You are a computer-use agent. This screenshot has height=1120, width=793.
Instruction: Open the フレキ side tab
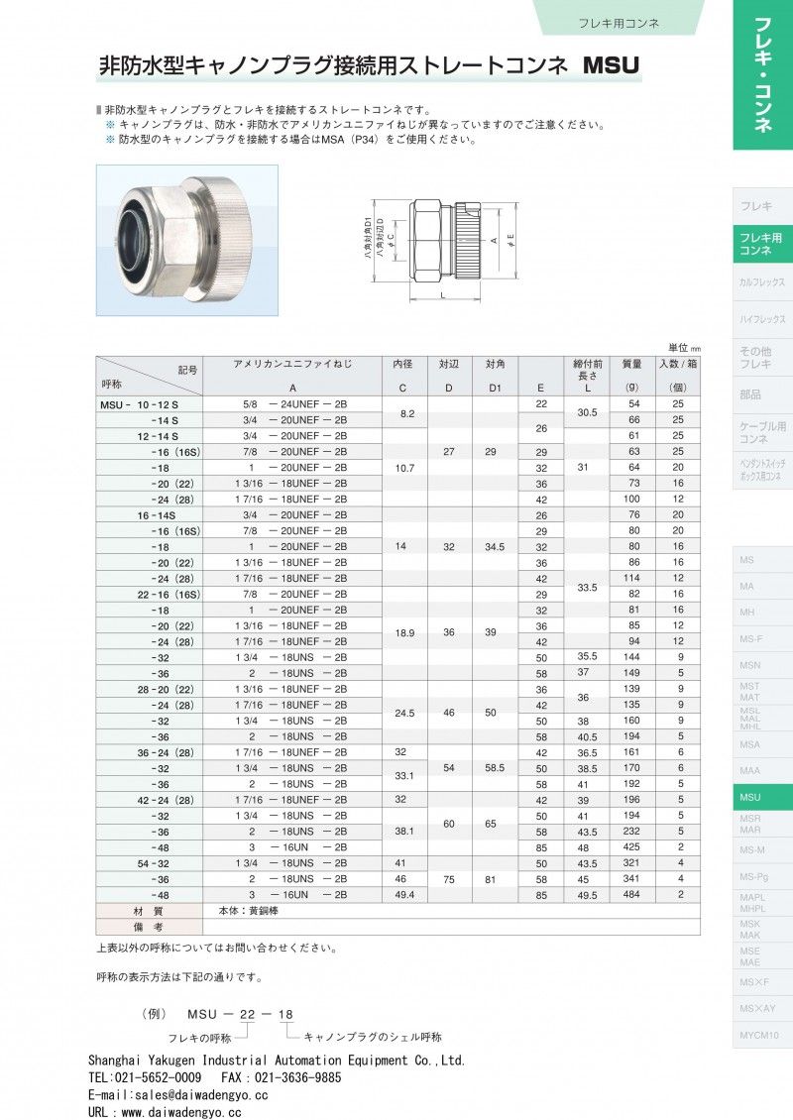click(x=762, y=205)
